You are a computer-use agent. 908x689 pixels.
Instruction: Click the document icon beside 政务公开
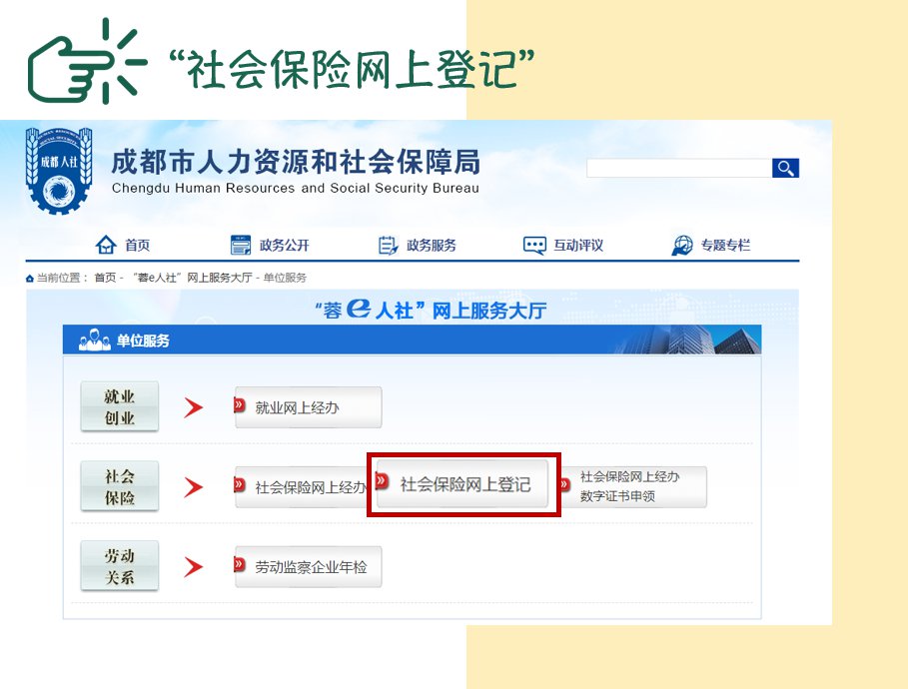241,245
